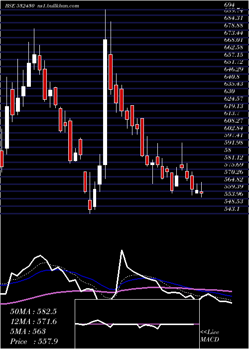This screenshot has width=249, height=349.
Task: Click the 5MA : 563 readout
Action: pos(28,332)
